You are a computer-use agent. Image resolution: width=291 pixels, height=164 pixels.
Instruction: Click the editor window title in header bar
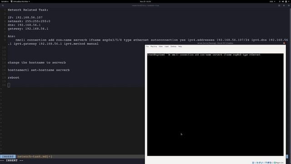point(145,5)
